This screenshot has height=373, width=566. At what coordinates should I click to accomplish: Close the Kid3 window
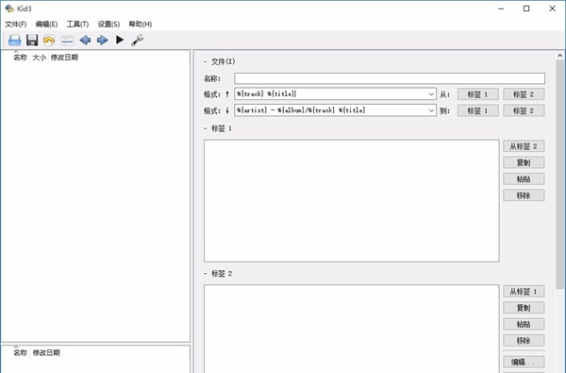pyautogui.click(x=552, y=8)
